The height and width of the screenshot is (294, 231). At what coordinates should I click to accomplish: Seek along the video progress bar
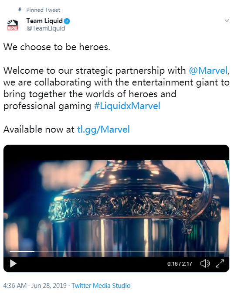click(116, 251)
